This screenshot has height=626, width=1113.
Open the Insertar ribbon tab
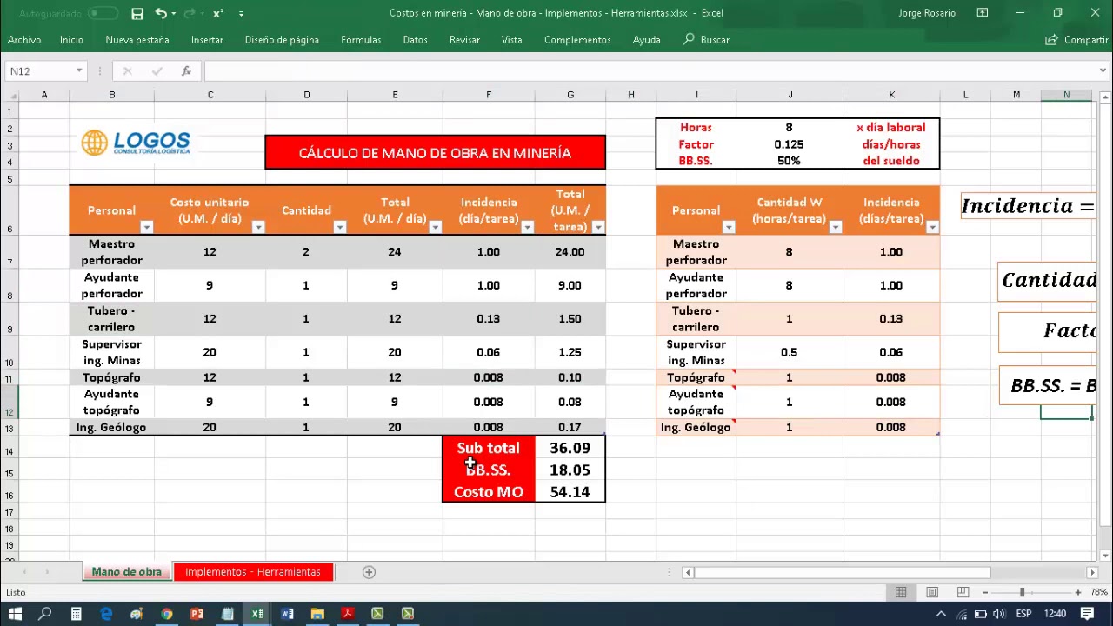[207, 40]
